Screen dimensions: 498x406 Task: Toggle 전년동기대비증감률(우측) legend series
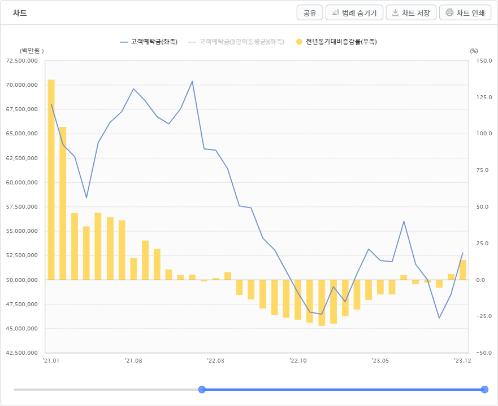pos(336,42)
